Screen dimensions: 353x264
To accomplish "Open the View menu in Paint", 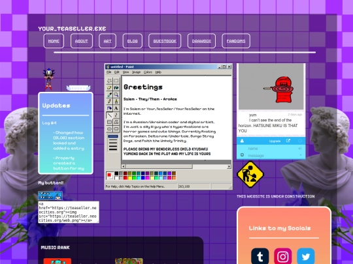I will coord(126,72).
